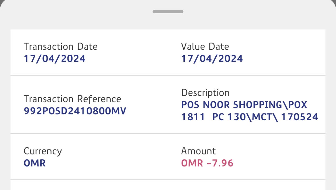The image size is (336, 190).
Task: Select the red OMR -7.96 amount
Action: tap(207, 163)
